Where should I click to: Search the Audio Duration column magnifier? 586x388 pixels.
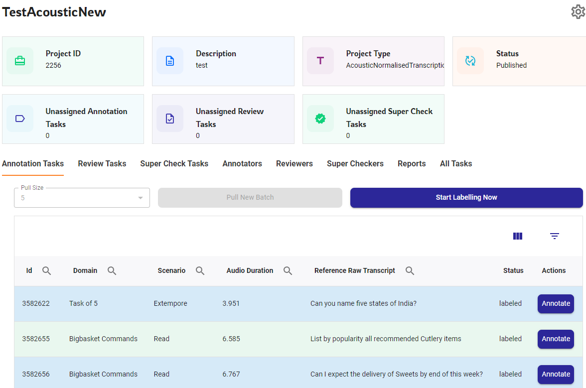(x=288, y=271)
